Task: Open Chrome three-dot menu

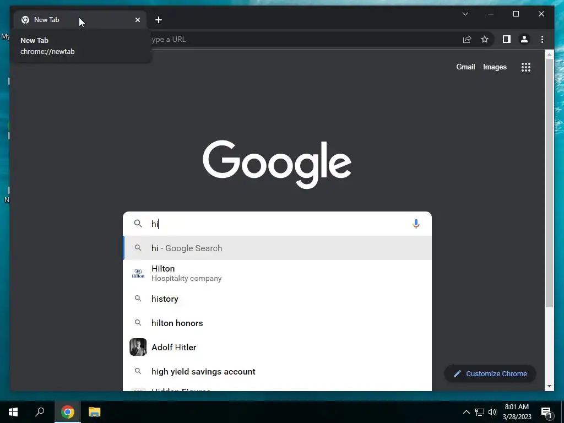Action: [x=542, y=39]
